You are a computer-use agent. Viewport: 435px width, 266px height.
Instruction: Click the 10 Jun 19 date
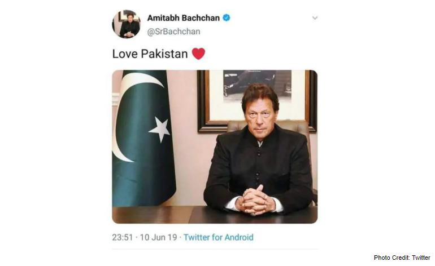[x=158, y=237]
